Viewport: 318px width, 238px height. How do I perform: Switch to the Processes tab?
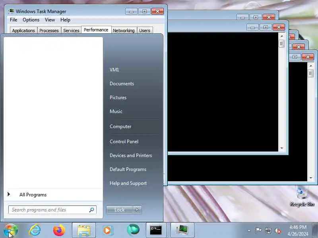(49, 31)
